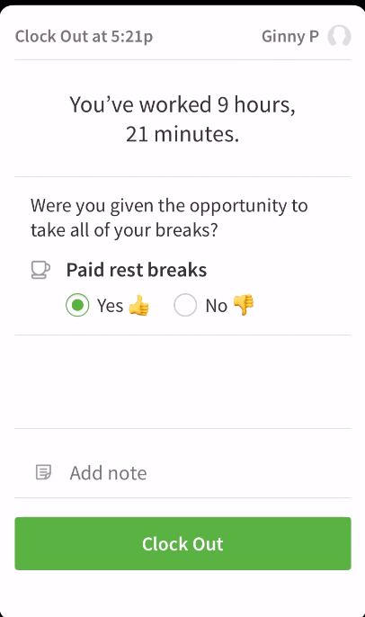Click the Ginny P user name
This screenshot has width=365, height=617.
click(x=290, y=37)
